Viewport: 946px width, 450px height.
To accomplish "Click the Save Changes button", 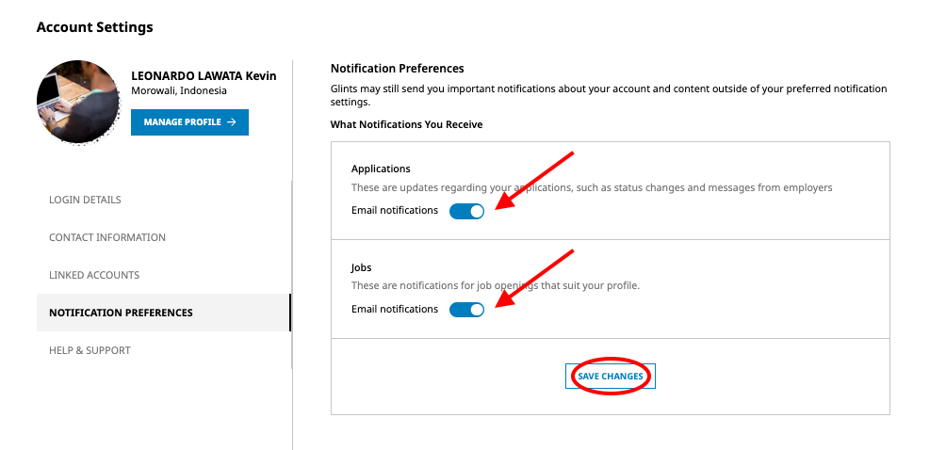I will [610, 376].
